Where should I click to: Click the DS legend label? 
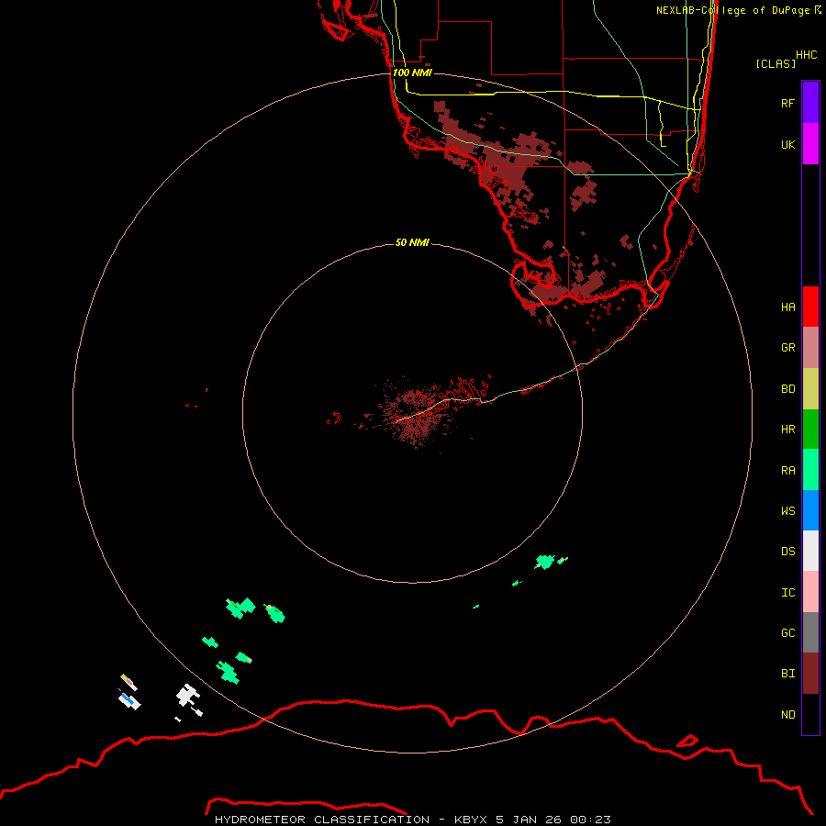point(787,552)
